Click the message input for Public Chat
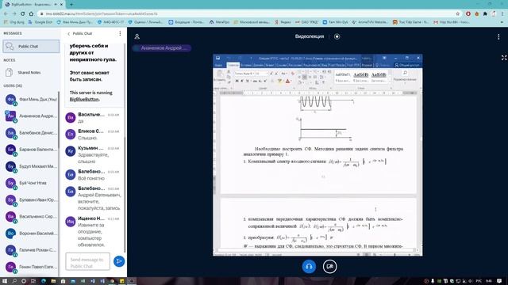 point(88,261)
